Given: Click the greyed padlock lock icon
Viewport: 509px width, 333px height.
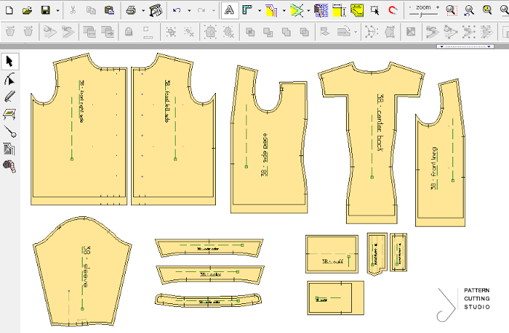Looking at the screenshot, I should pos(129,32).
